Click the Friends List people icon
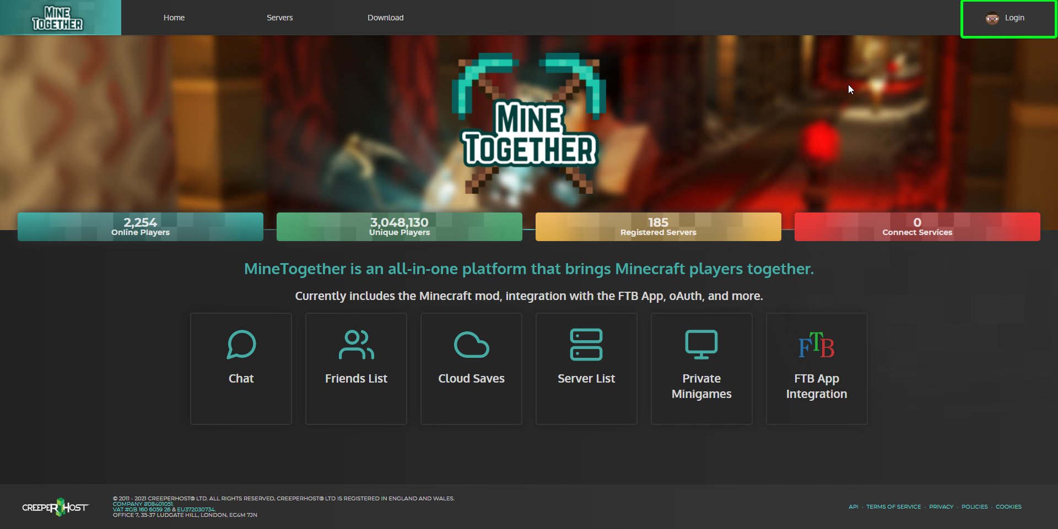 357,345
